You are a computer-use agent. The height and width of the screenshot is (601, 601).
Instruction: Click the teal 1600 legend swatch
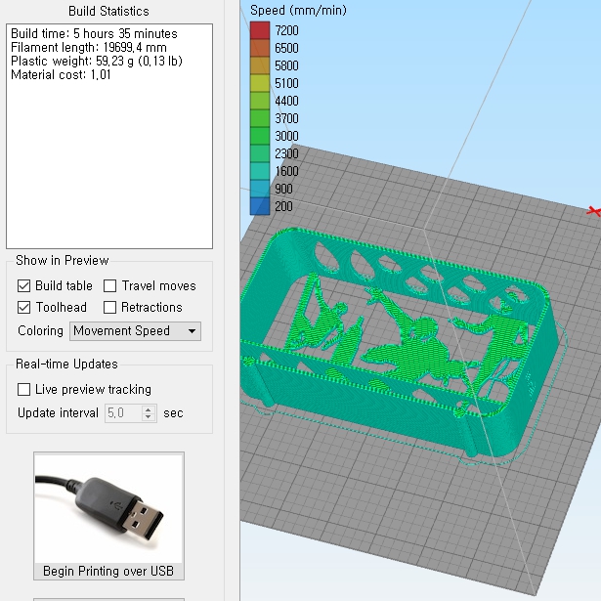pyautogui.click(x=260, y=171)
